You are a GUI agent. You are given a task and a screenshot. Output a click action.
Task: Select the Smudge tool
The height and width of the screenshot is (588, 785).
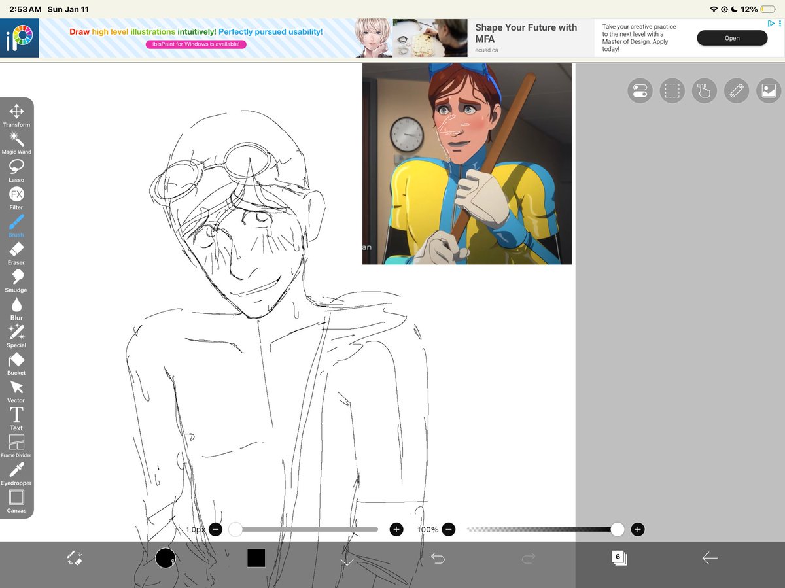click(16, 281)
